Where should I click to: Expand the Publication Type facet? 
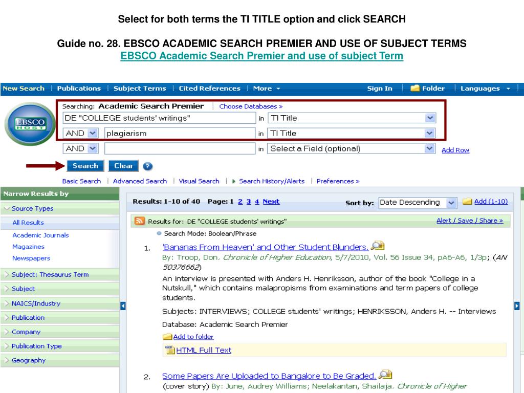[x=7, y=346]
